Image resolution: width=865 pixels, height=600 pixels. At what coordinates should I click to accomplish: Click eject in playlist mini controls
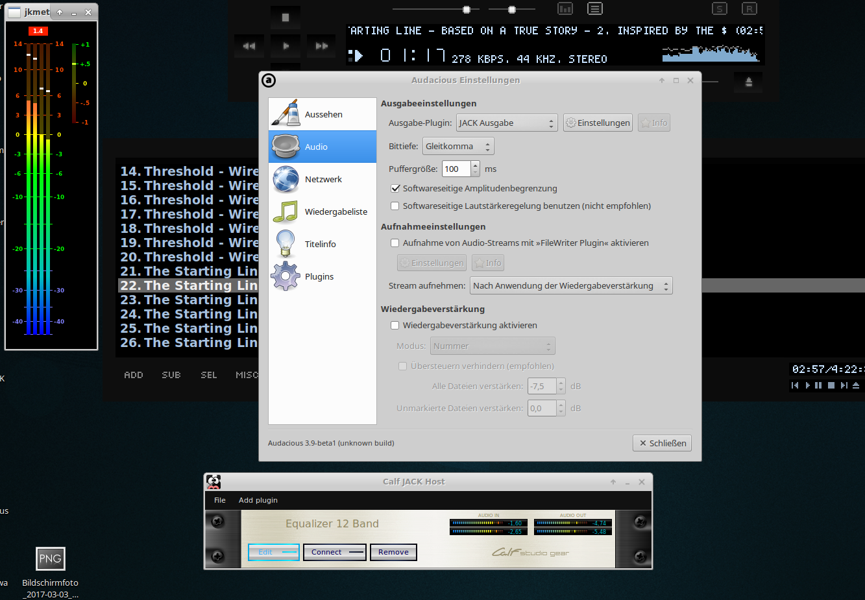coord(856,385)
